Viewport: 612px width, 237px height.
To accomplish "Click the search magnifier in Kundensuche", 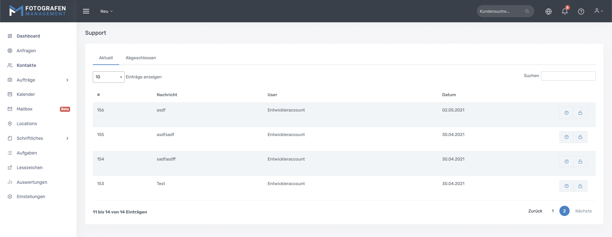I will (527, 11).
